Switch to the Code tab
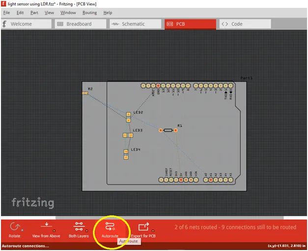 click(245, 24)
